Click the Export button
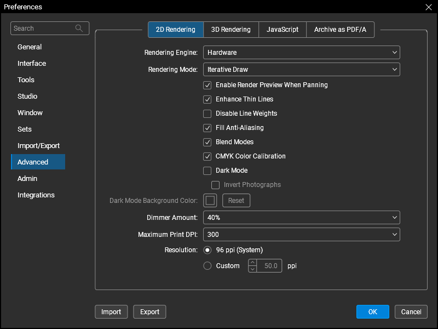This screenshot has height=329, width=438. [149, 311]
